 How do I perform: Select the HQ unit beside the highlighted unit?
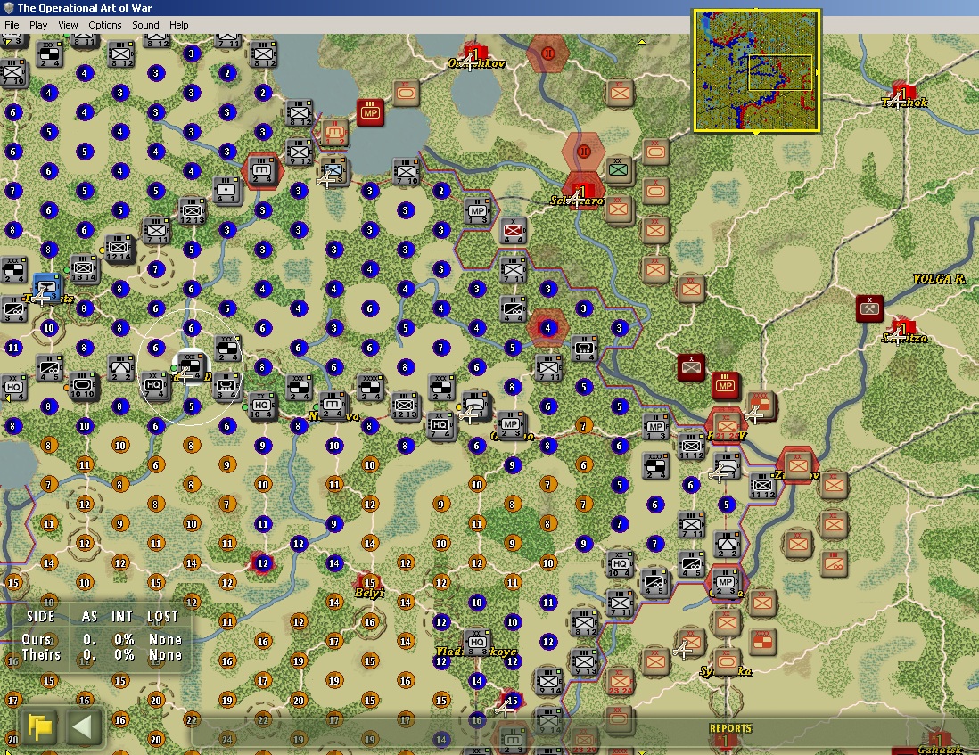(x=154, y=385)
